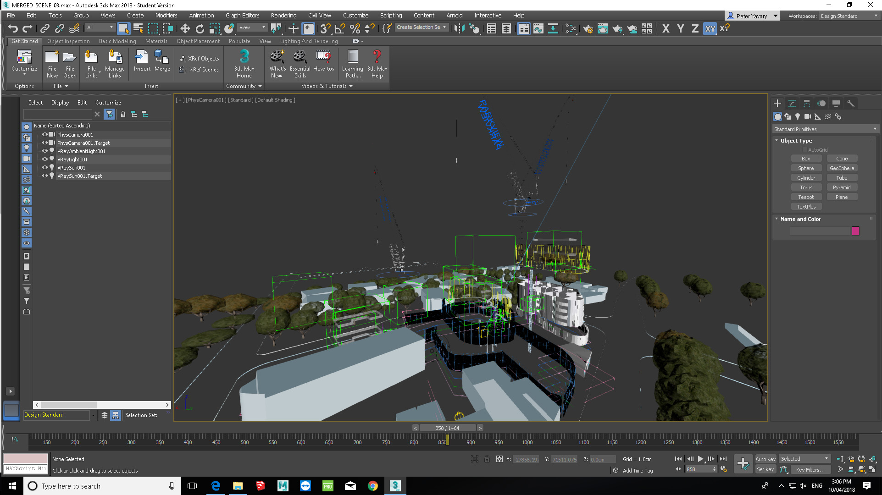Select the Move transform tool

(185, 28)
